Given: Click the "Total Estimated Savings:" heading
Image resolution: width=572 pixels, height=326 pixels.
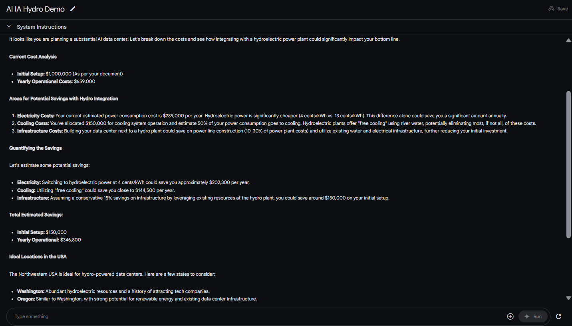Looking at the screenshot, I should coord(36,215).
